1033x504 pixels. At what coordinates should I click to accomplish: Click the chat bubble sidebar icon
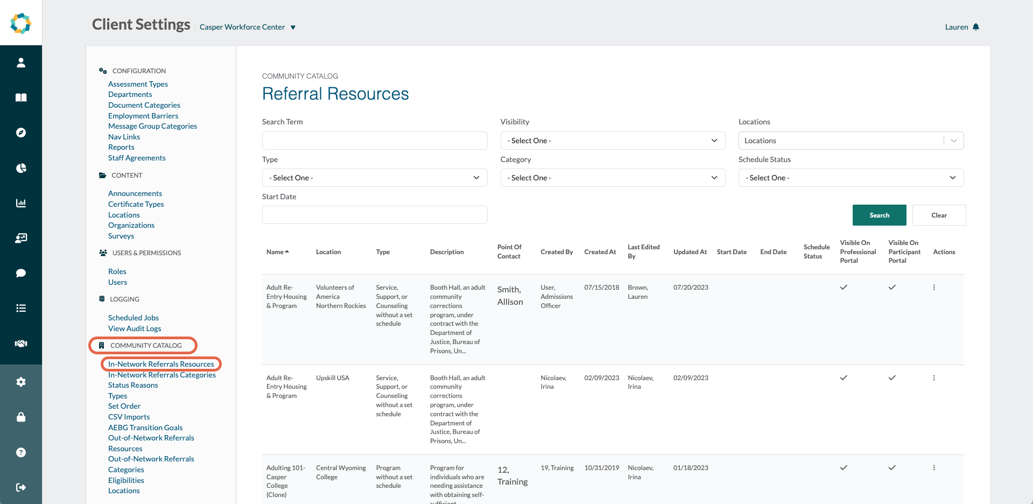21,273
